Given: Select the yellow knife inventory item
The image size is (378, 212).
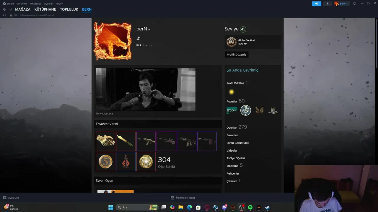Looking at the screenshot, I should click(126, 141).
